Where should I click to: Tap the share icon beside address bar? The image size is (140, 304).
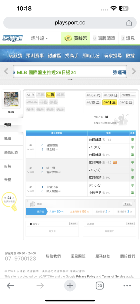click(x=129, y=23)
